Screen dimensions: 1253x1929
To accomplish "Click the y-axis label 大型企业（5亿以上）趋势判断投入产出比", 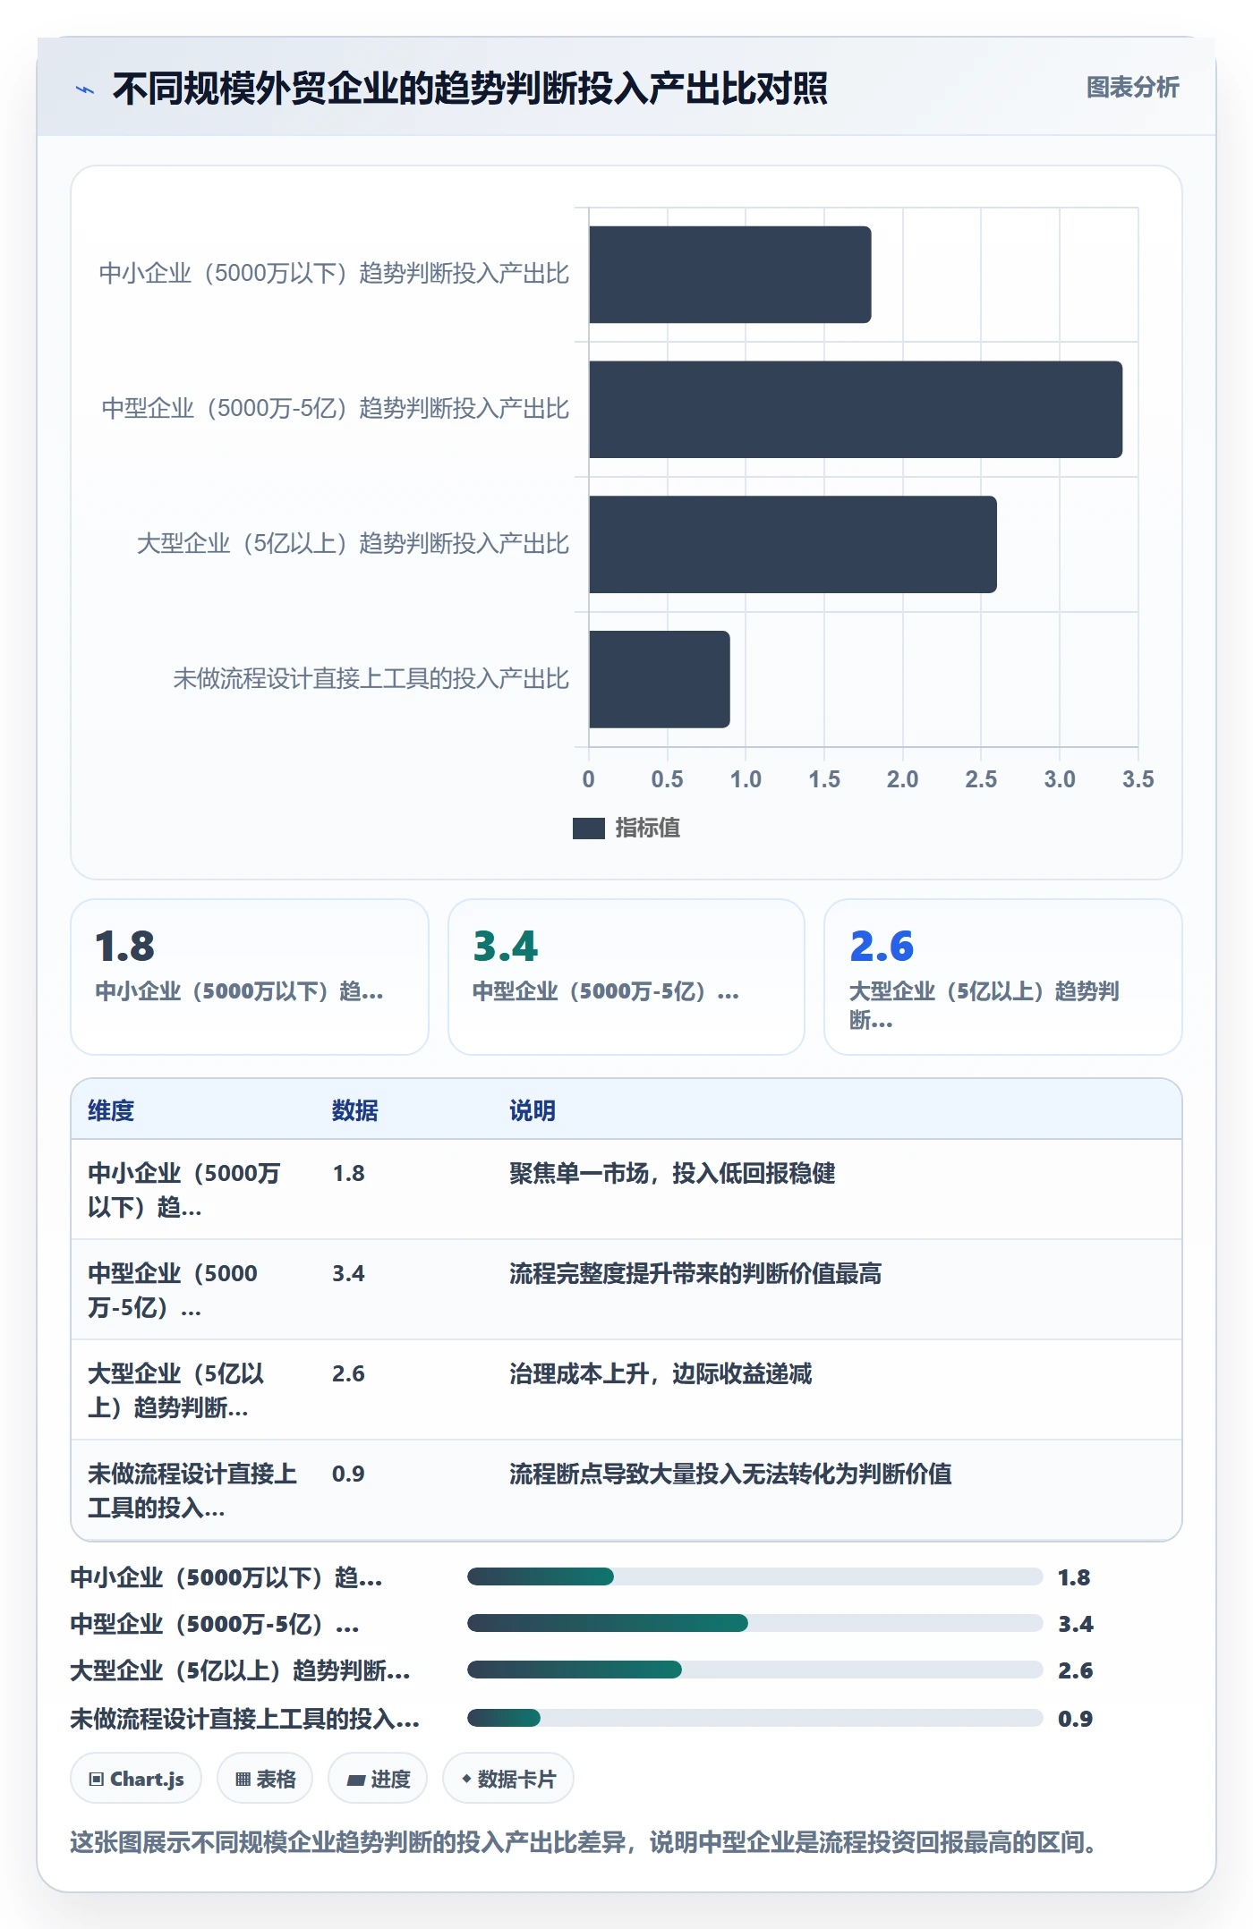I will (353, 543).
